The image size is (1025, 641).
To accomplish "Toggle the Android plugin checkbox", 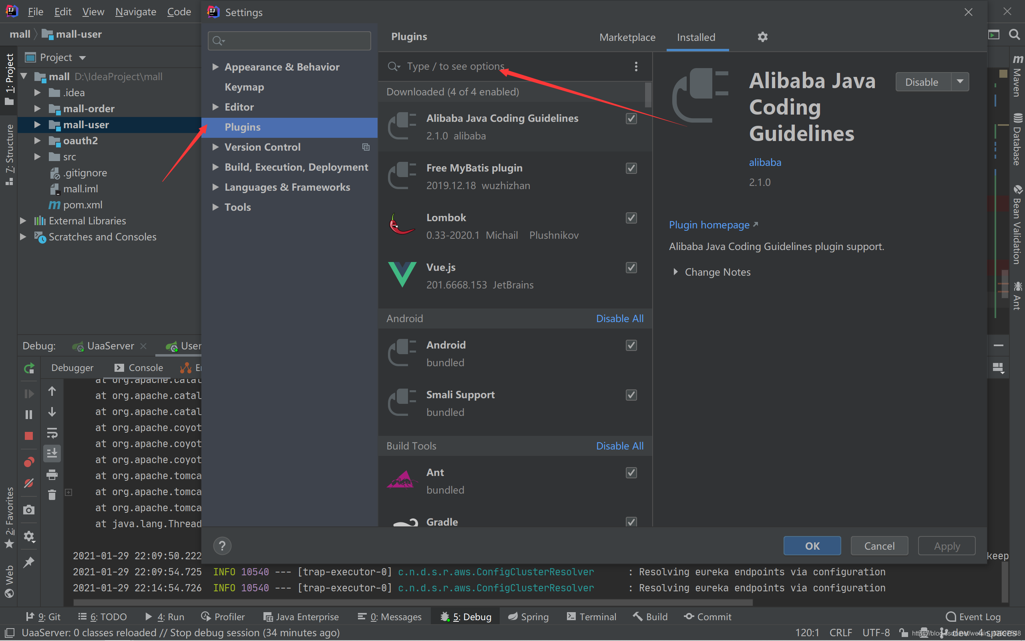I will pyautogui.click(x=631, y=345).
